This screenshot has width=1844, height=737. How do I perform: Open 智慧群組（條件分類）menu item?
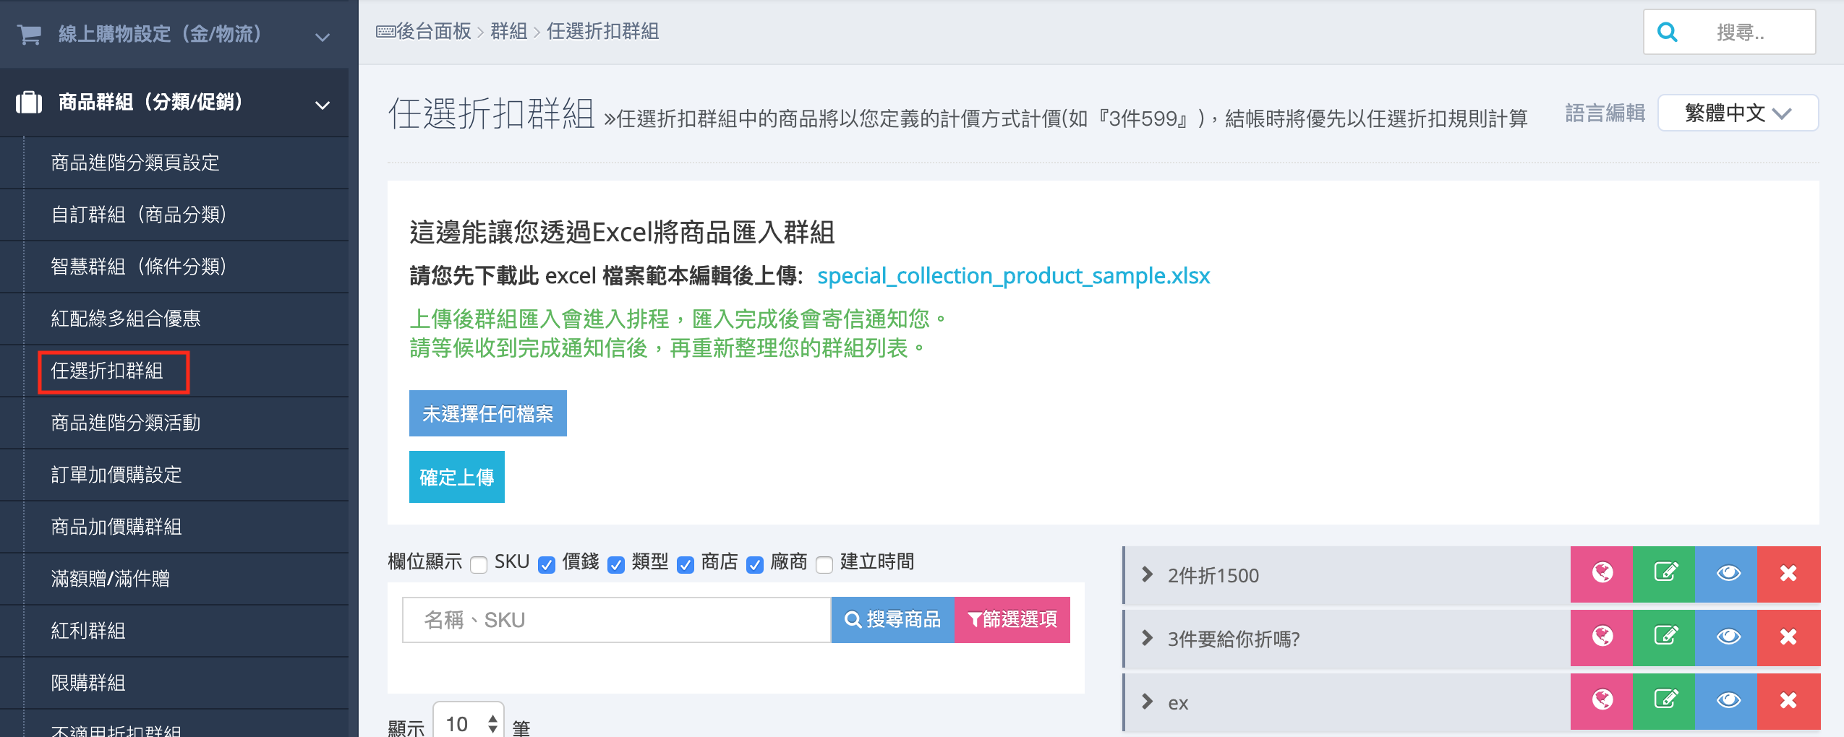click(x=140, y=267)
